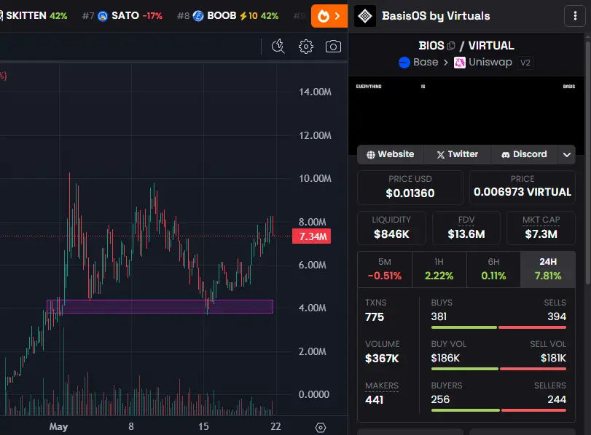Screen dimensions: 591x435
Task: Select the 24H timeframe tab
Action: [x=548, y=269]
